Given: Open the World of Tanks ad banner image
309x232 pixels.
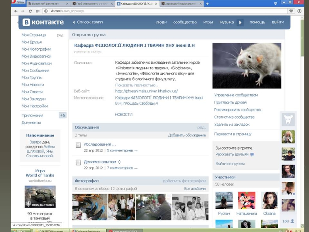Looking at the screenshot, I should (x=40, y=197).
